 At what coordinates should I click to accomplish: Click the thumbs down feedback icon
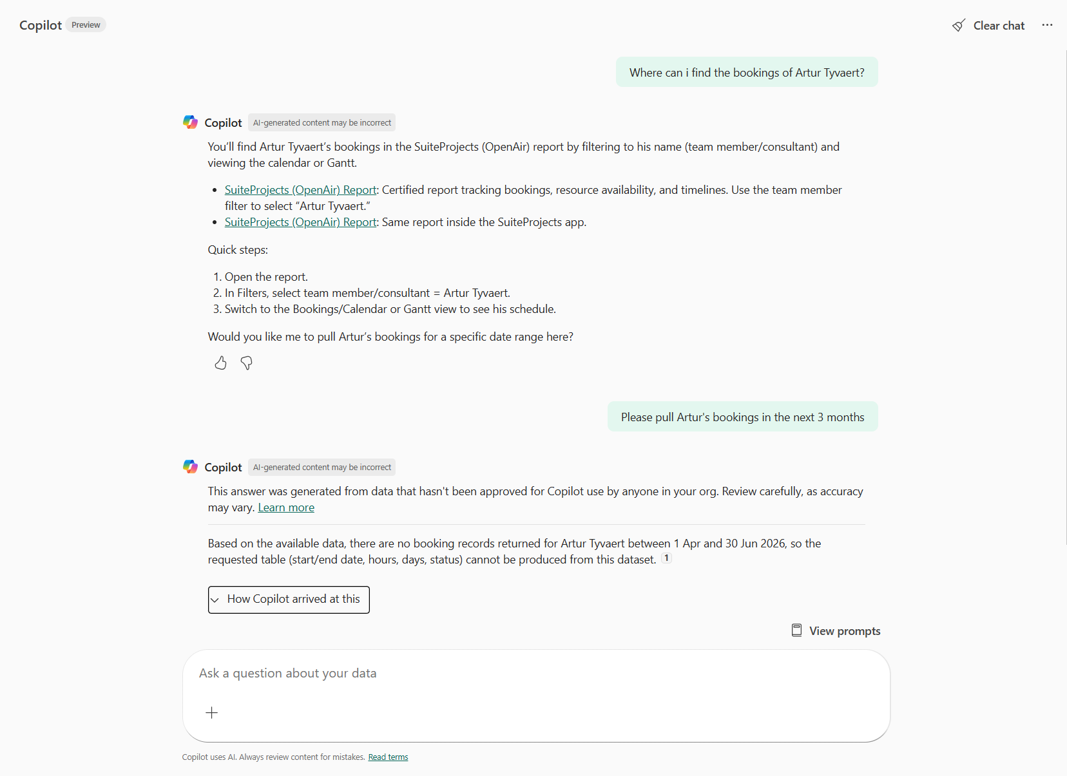pos(246,363)
